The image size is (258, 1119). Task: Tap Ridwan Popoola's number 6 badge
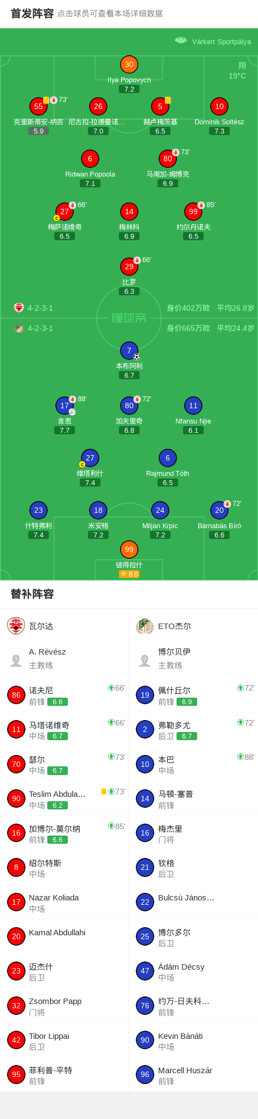(90, 159)
